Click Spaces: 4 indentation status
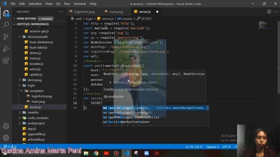Image resolution: width=280 pixels, height=157 pixels. pos(213,147)
